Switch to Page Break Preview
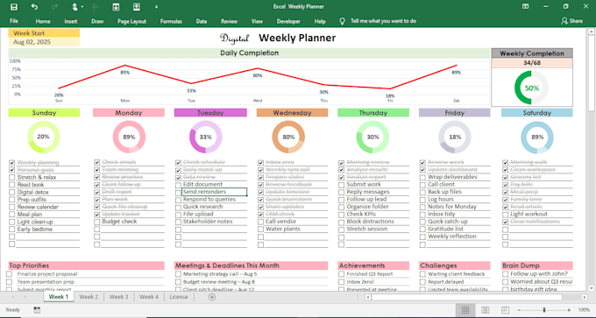 point(505,310)
